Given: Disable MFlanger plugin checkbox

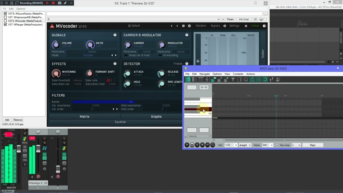Looking at the screenshot, I should (5, 25).
